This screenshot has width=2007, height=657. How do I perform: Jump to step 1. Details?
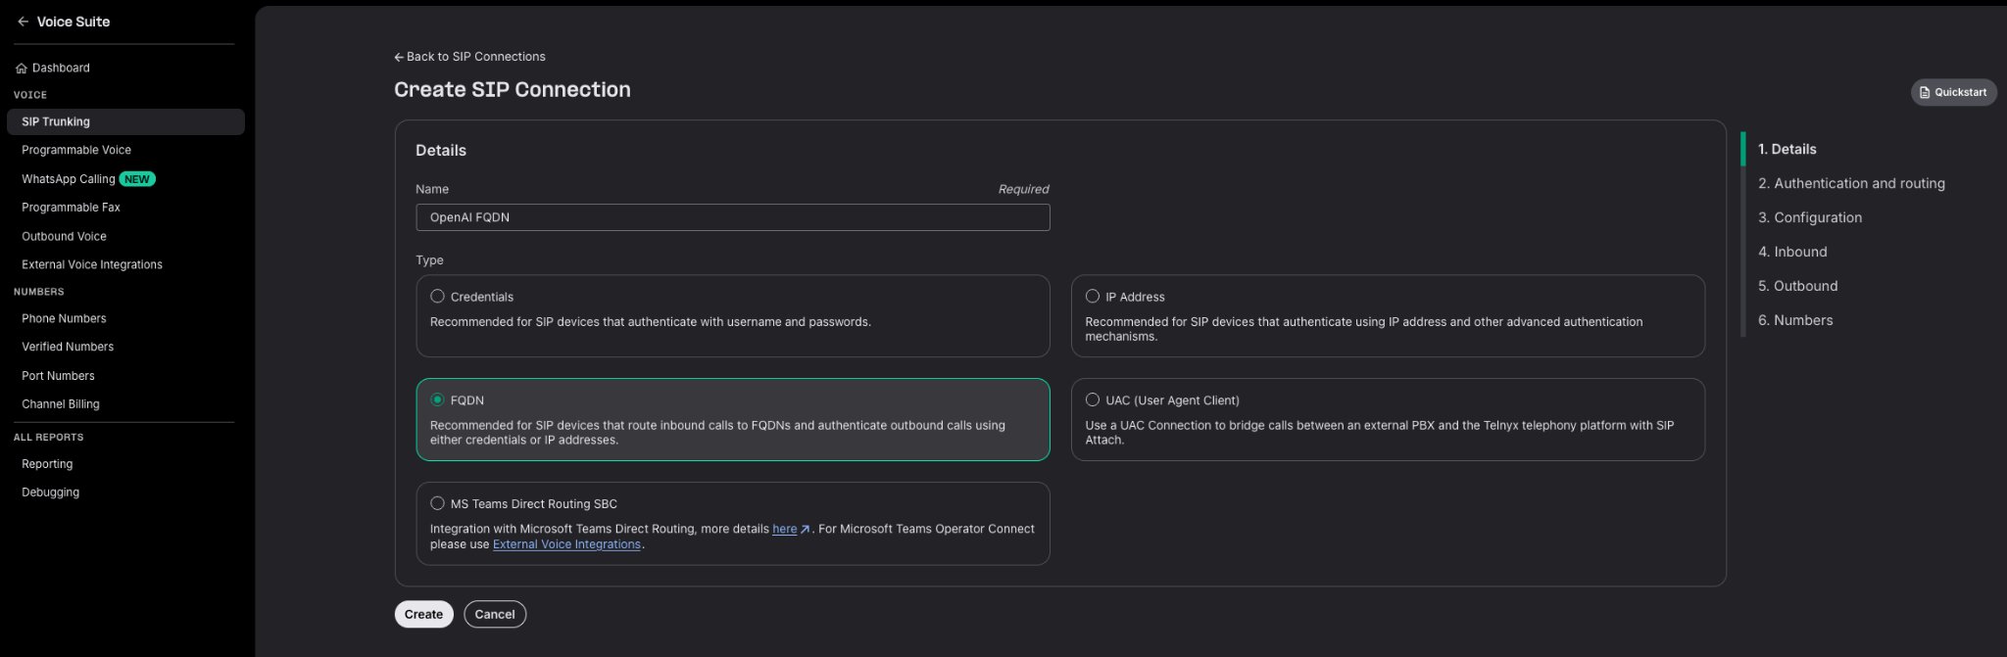(1787, 149)
